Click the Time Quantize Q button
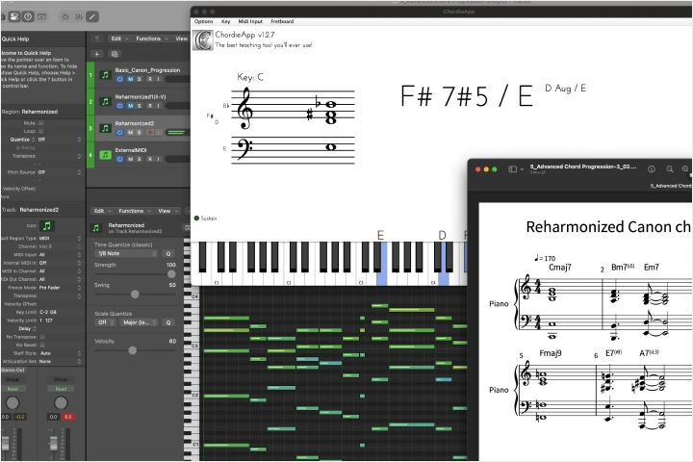This screenshot has height=462, width=693. click(167, 254)
